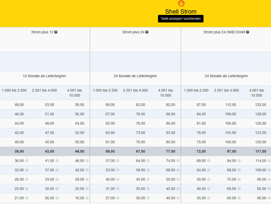The height and width of the screenshot is (204, 271).
Task: Click the 'Strom plus 24' tariff header
Action: click(x=133, y=32)
